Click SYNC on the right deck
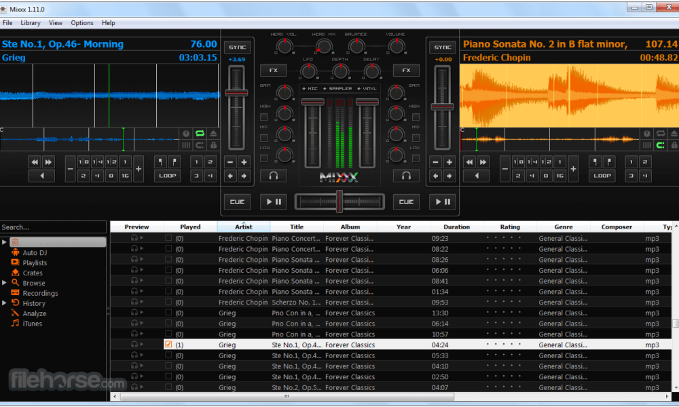 coord(443,47)
